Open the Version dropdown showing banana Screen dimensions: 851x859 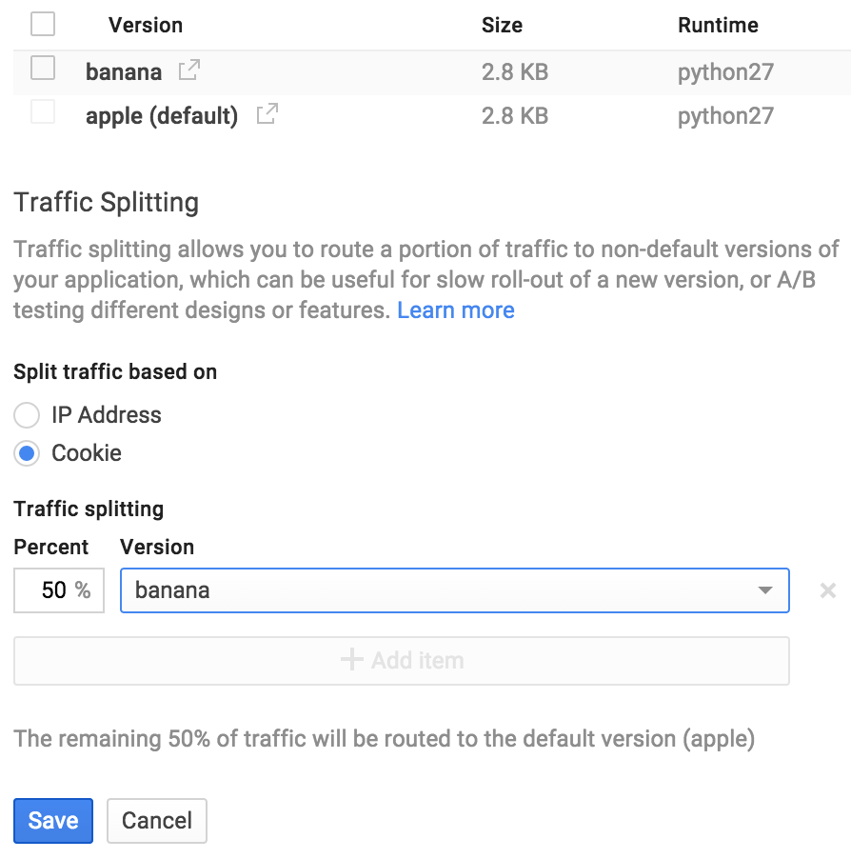455,590
